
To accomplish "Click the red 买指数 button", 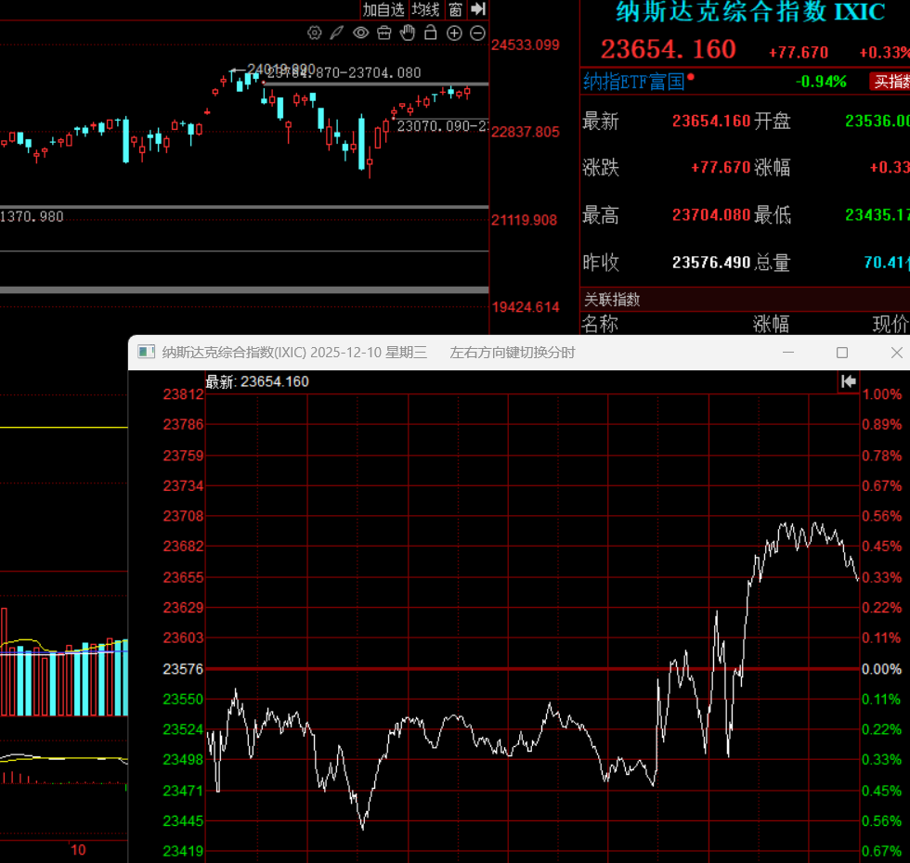I will coord(890,82).
